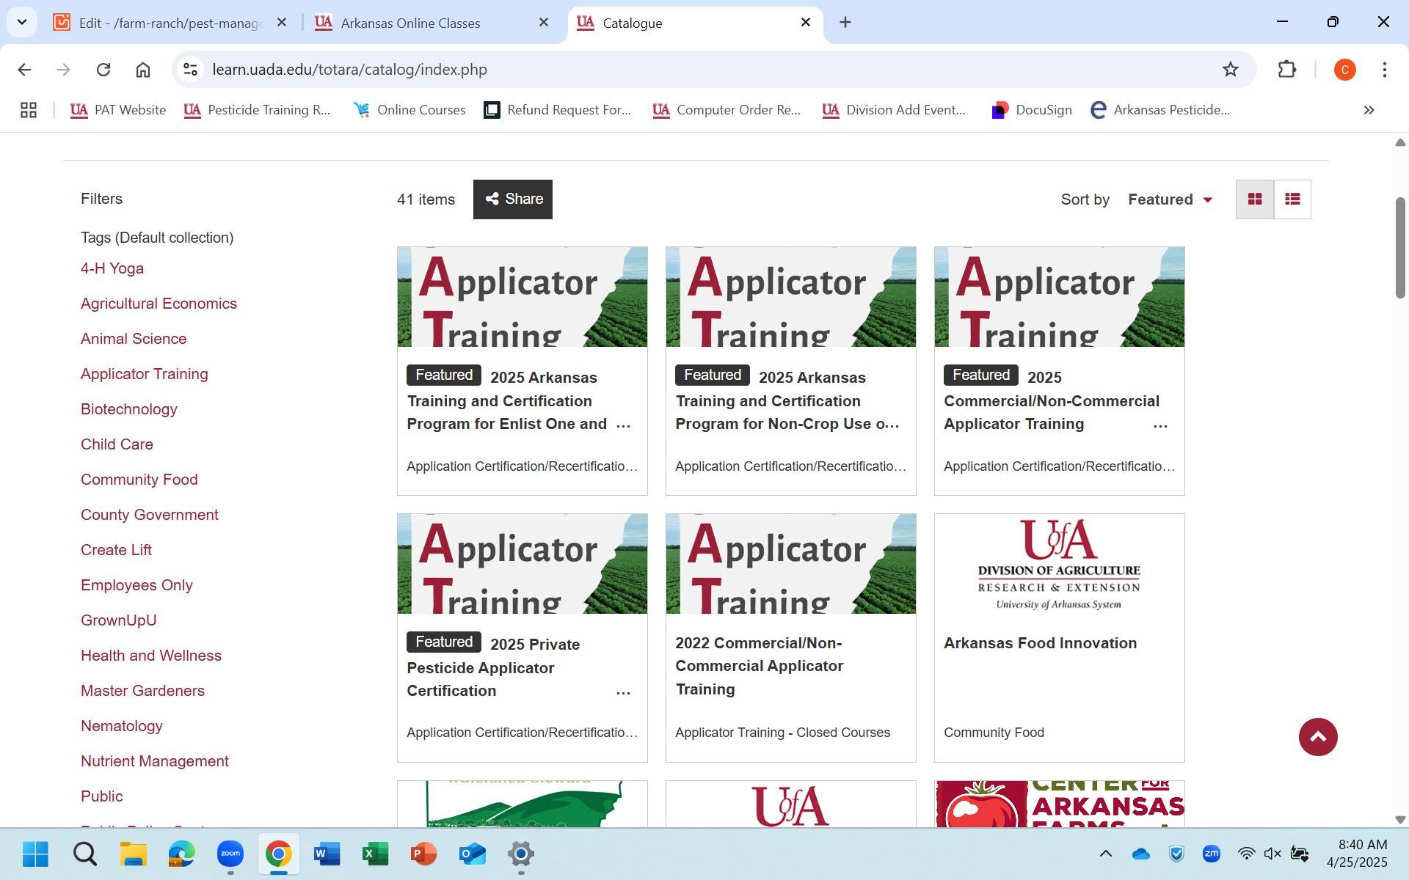The image size is (1409, 880).
Task: Show hidden system tray icons
Action: click(1105, 854)
